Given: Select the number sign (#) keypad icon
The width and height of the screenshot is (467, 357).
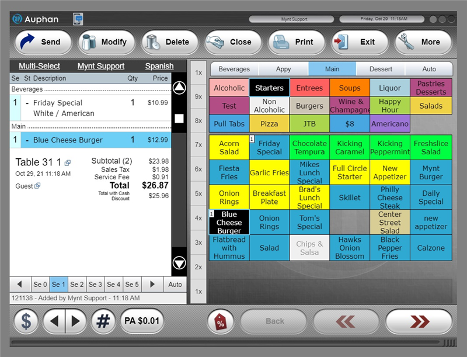Looking at the screenshot, I should (x=103, y=321).
